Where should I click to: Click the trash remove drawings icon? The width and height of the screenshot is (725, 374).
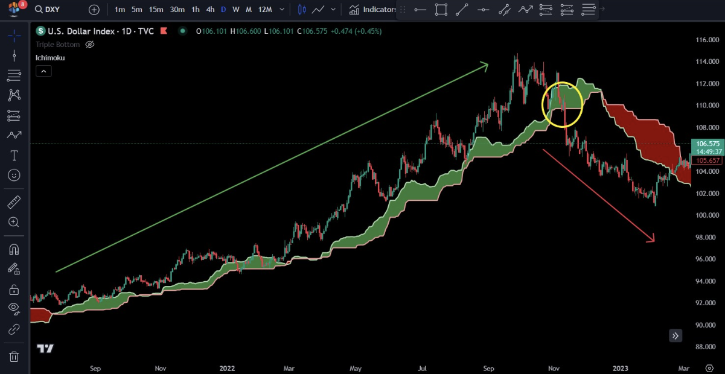[14, 357]
